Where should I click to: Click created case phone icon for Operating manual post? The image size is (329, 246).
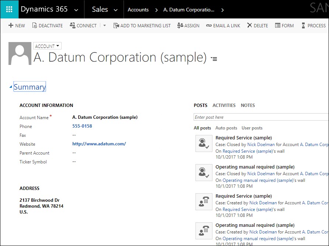[204, 231]
